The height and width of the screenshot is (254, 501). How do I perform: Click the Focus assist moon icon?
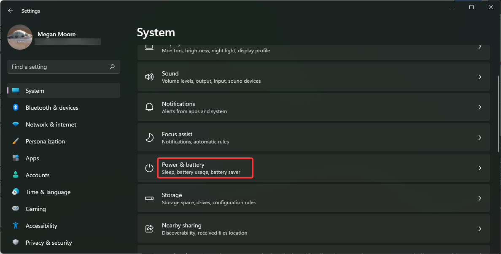pos(149,138)
